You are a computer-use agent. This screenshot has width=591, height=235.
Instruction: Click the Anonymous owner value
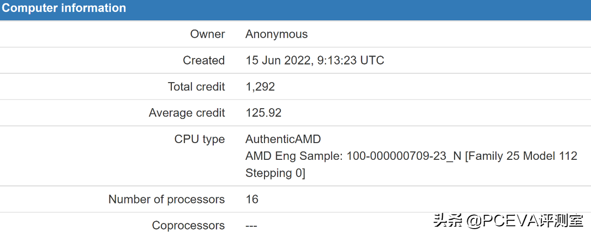[276, 34]
